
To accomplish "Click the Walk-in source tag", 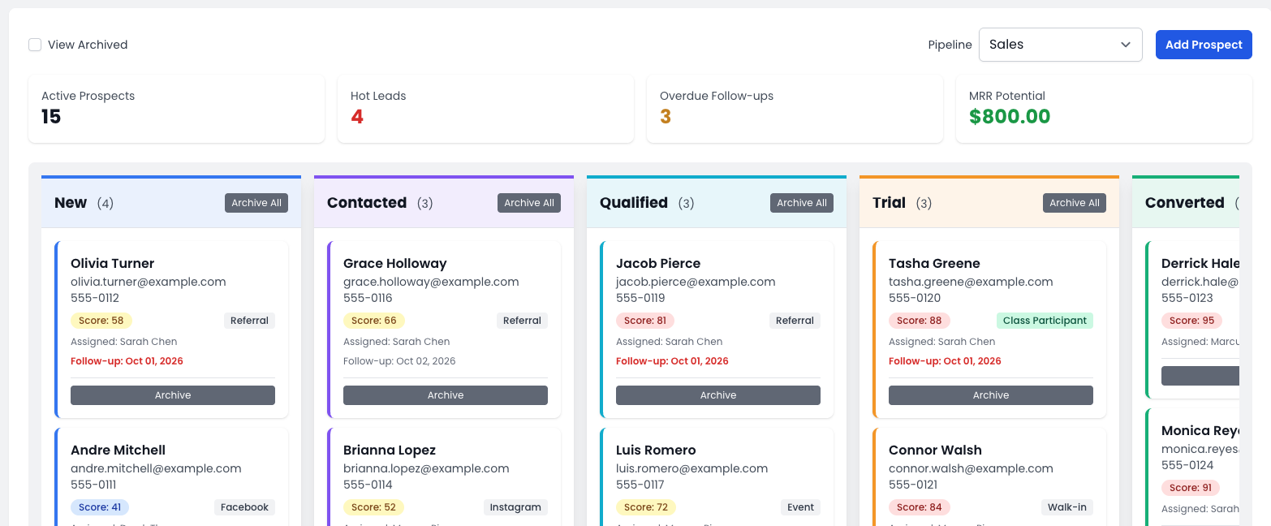I will click(x=1067, y=507).
